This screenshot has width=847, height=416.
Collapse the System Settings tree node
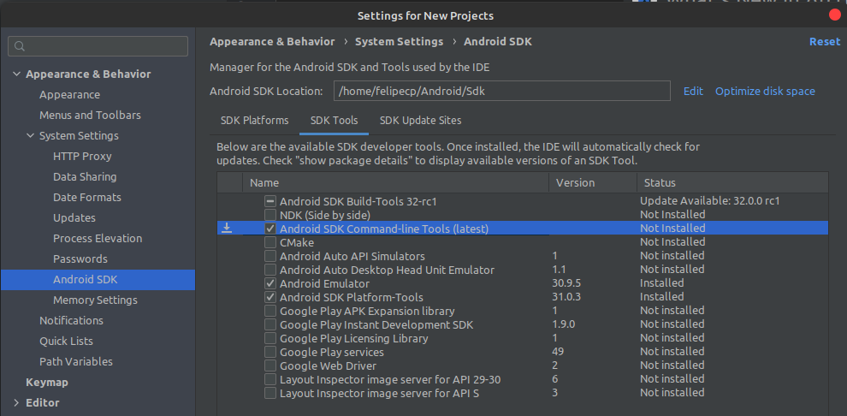point(30,135)
